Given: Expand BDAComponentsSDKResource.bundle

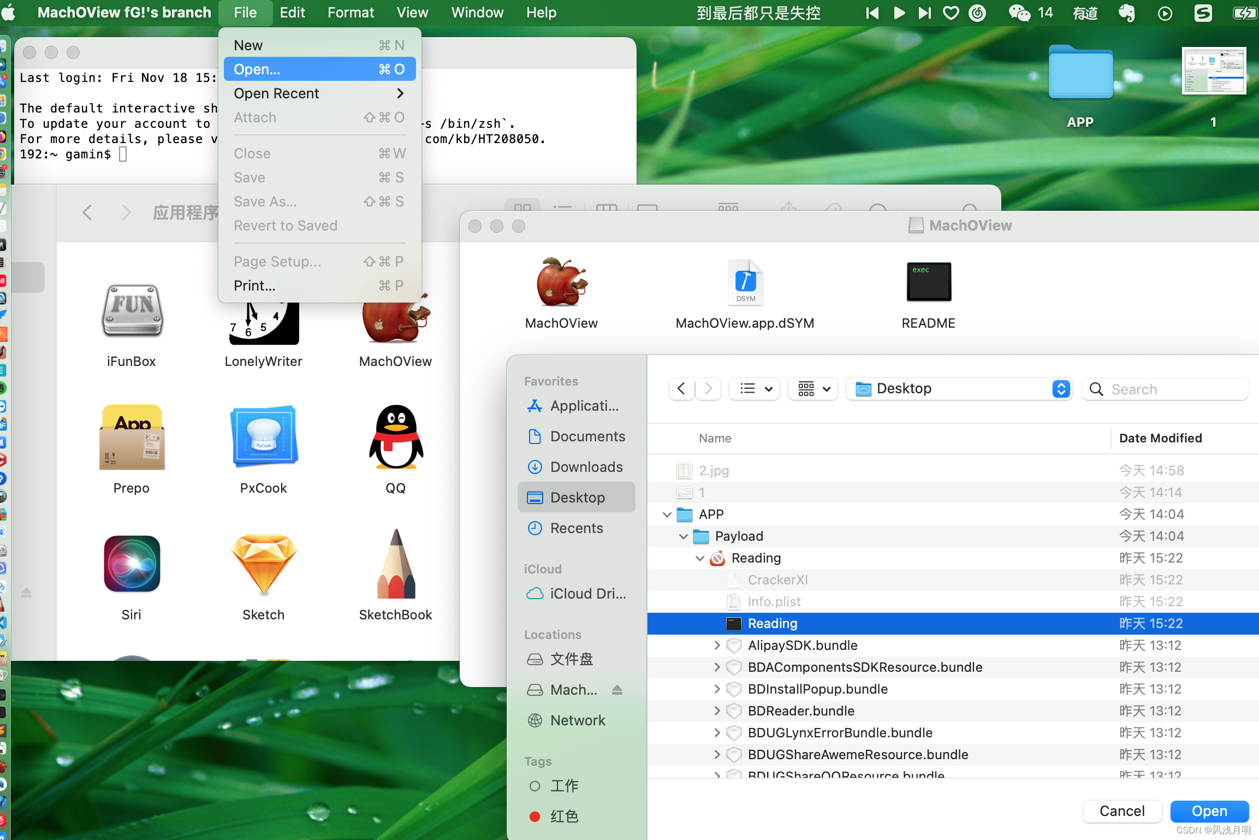Looking at the screenshot, I should click(x=717, y=667).
